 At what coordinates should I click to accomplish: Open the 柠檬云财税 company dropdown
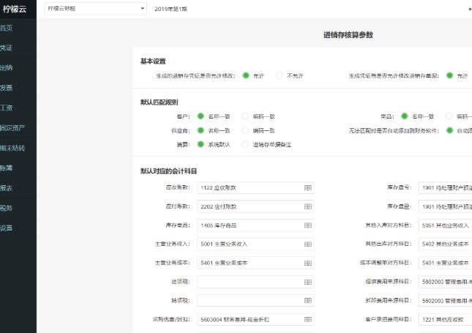pyautogui.click(x=95, y=9)
